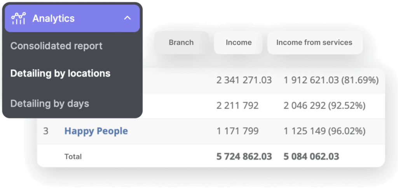
Task: Click the Total row label
Action: (73, 157)
